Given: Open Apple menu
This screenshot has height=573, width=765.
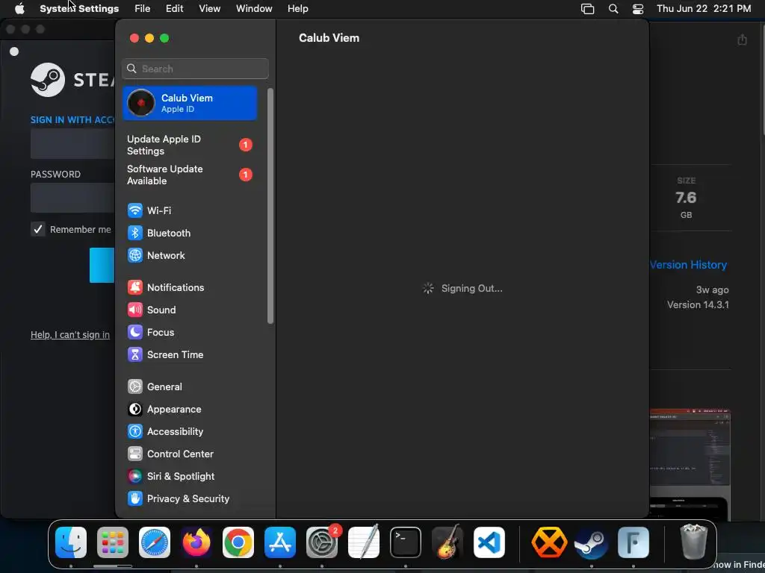Looking at the screenshot, I should pyautogui.click(x=19, y=9).
